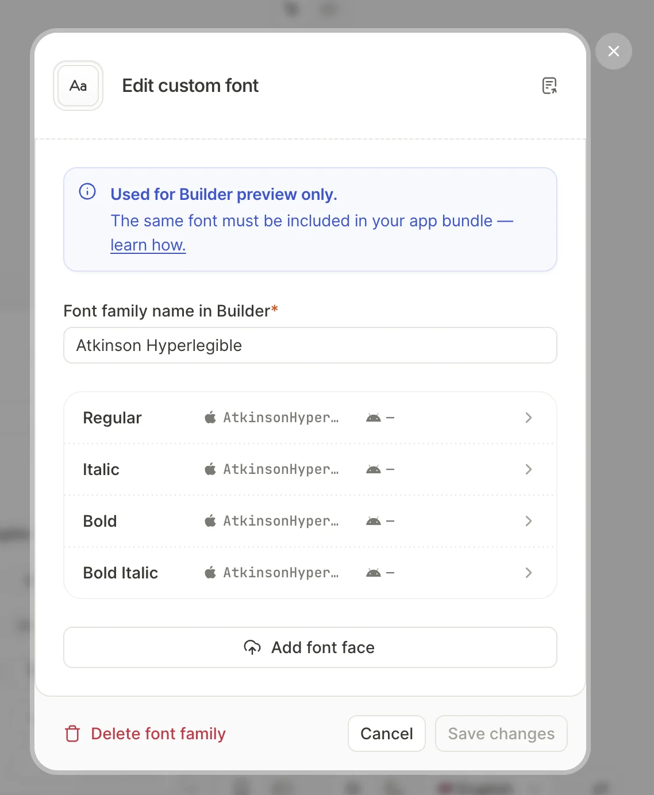The width and height of the screenshot is (654, 795).
Task: Open the 'learn how.' link
Action: coord(148,245)
